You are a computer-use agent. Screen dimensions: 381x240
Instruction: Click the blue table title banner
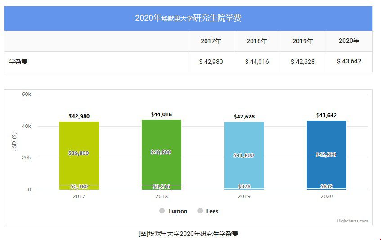pos(188,18)
